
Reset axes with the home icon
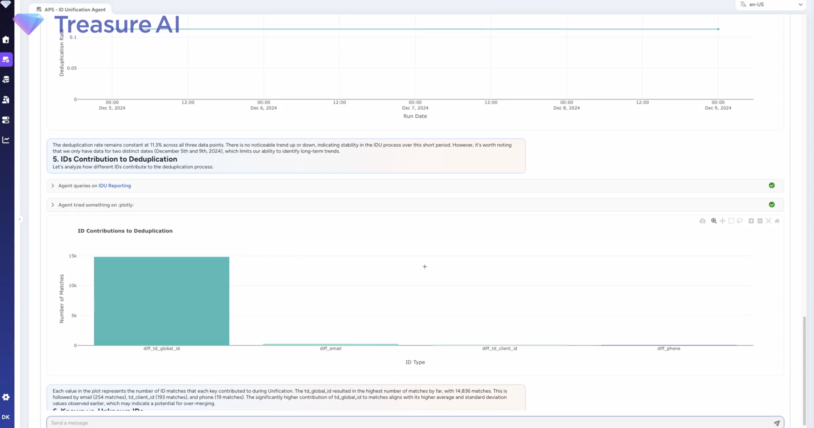click(x=777, y=221)
